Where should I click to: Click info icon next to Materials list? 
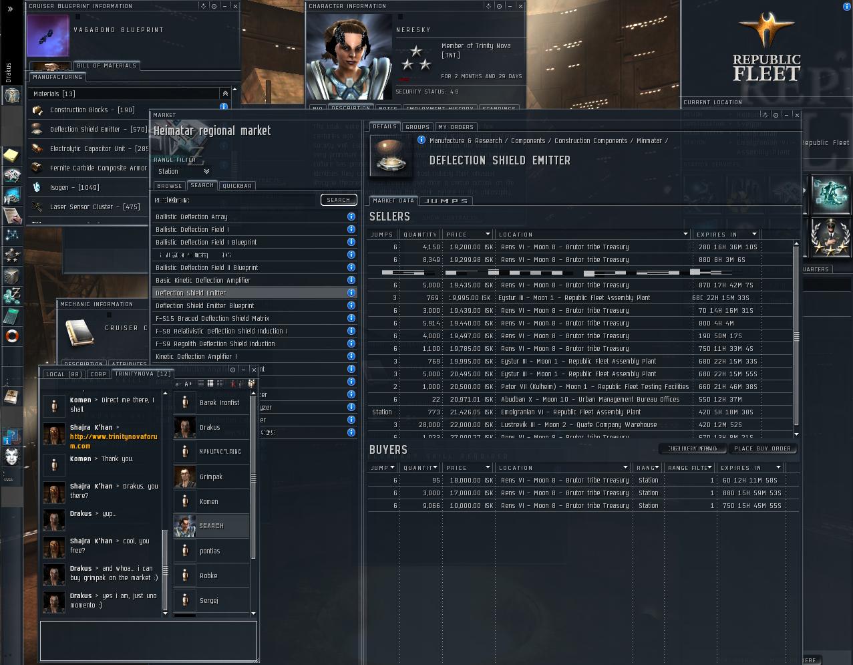coord(224,106)
